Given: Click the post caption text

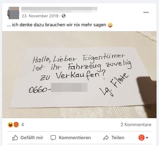Looking at the screenshot, I should tap(56, 25).
